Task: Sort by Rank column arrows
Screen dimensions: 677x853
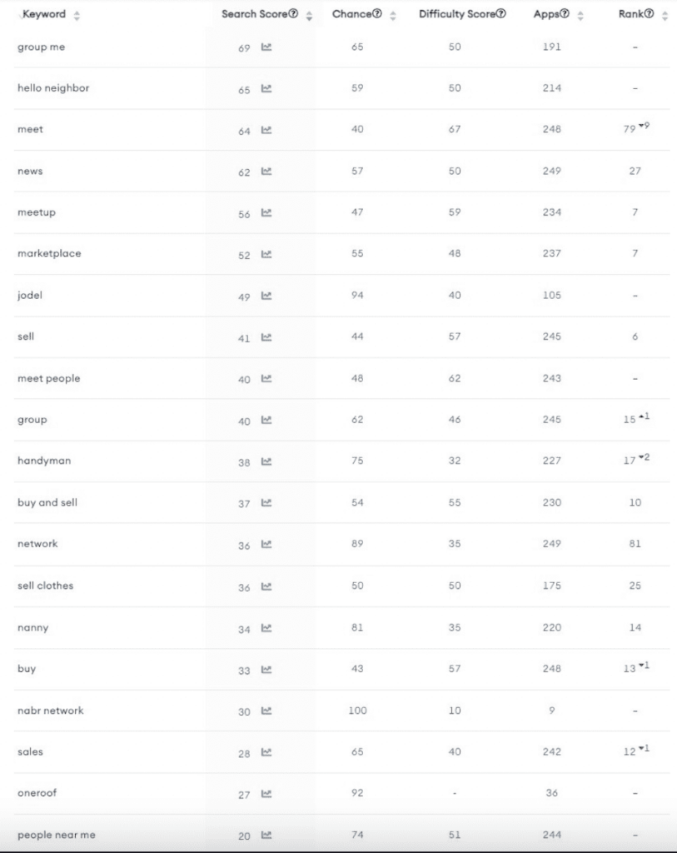Action: (x=665, y=16)
